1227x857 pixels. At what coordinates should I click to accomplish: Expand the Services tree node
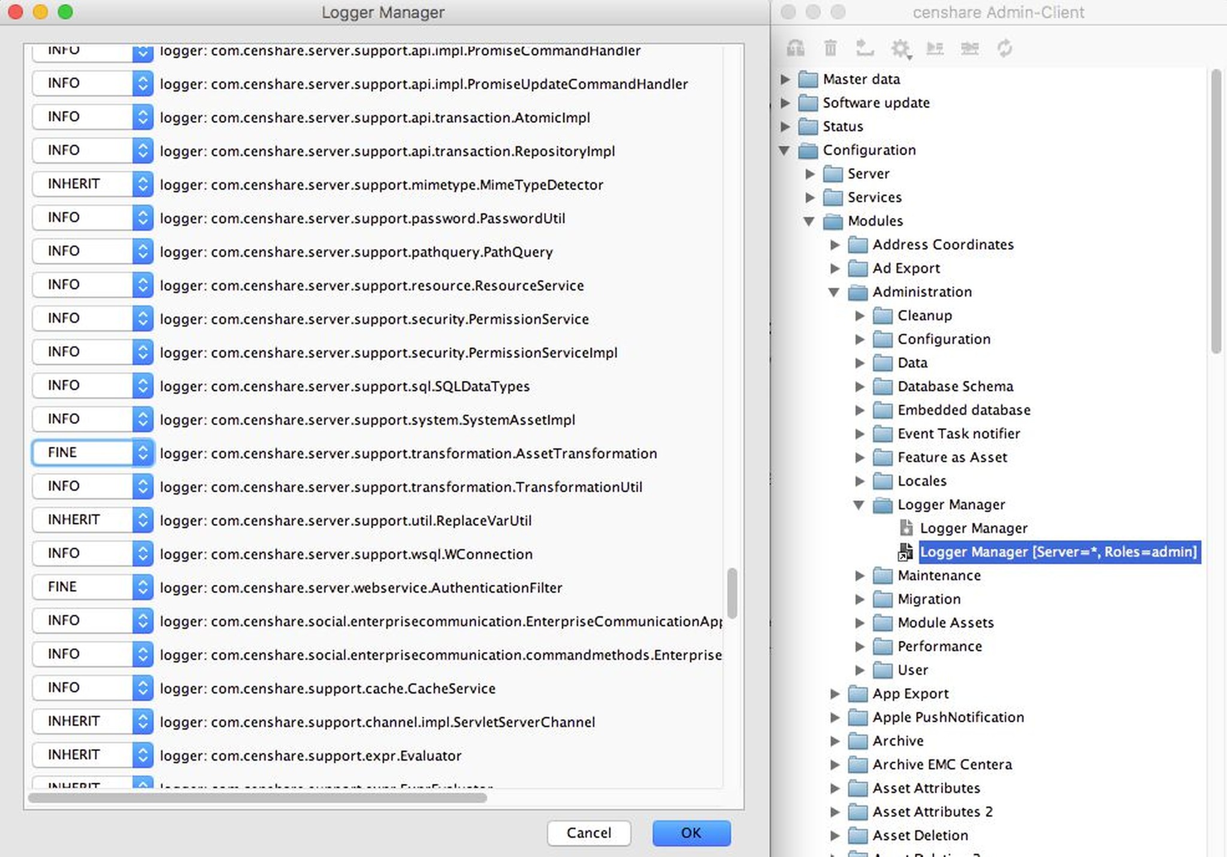811,197
